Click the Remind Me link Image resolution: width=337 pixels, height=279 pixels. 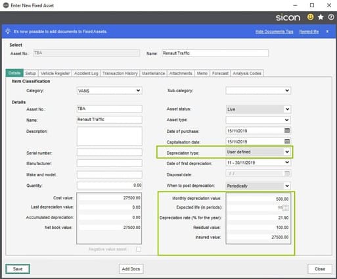pyautogui.click(x=309, y=32)
